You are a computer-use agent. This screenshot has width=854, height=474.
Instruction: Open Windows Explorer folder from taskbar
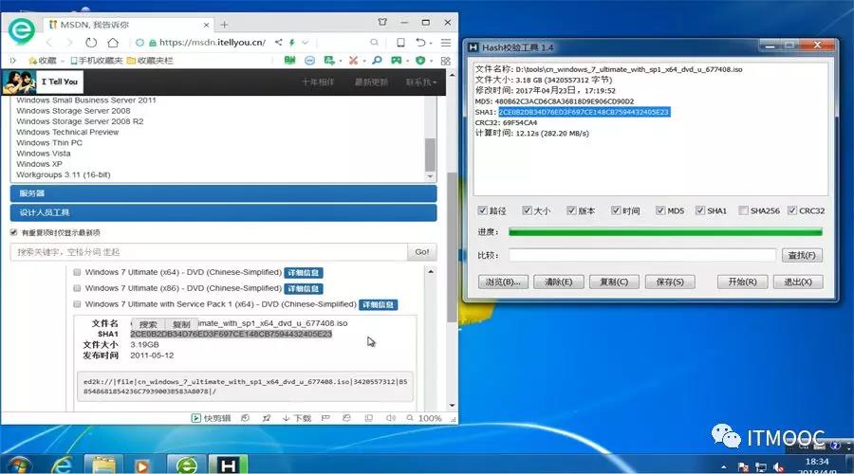pos(103,465)
